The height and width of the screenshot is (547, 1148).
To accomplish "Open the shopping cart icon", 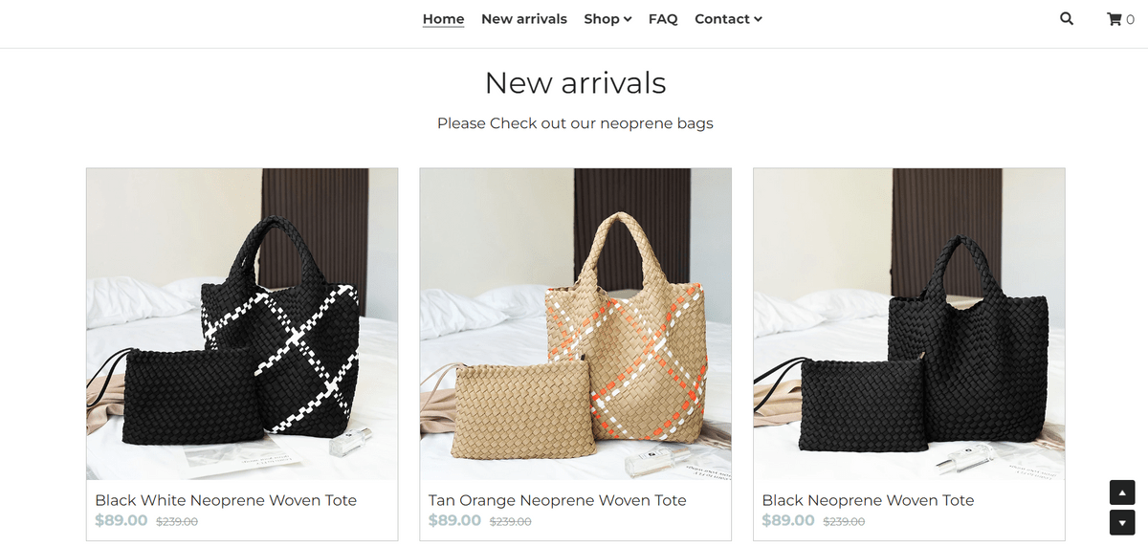I will [1115, 19].
